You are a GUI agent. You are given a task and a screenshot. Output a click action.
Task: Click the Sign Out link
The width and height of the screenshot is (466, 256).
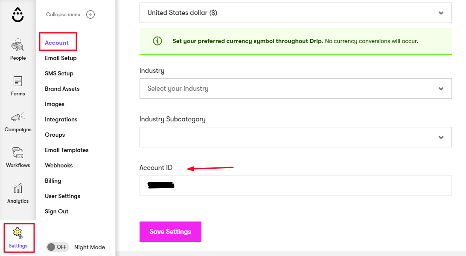(56, 211)
